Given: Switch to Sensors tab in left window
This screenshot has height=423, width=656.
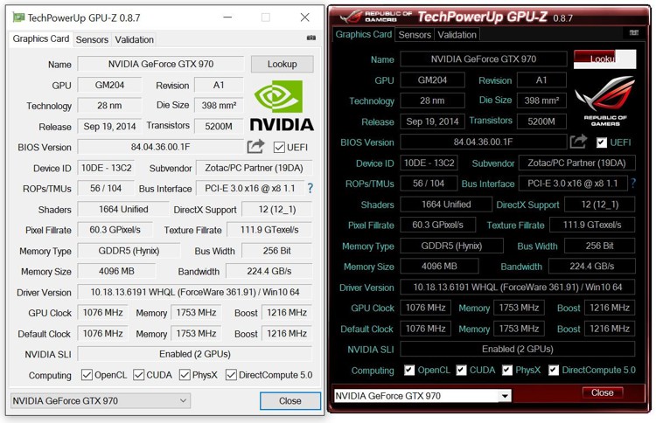Looking at the screenshot, I should click(92, 39).
